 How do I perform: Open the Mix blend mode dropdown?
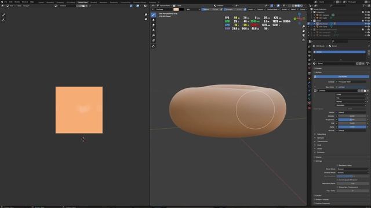click(x=193, y=9)
